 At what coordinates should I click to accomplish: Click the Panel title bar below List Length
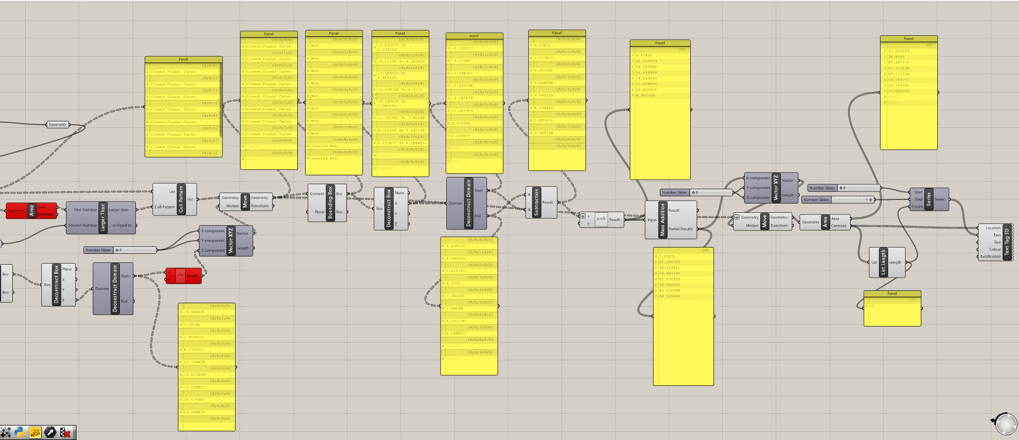[892, 294]
